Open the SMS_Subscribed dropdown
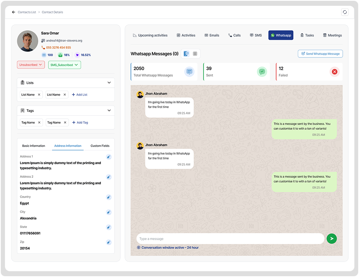The width and height of the screenshot is (359, 277). pos(64,65)
